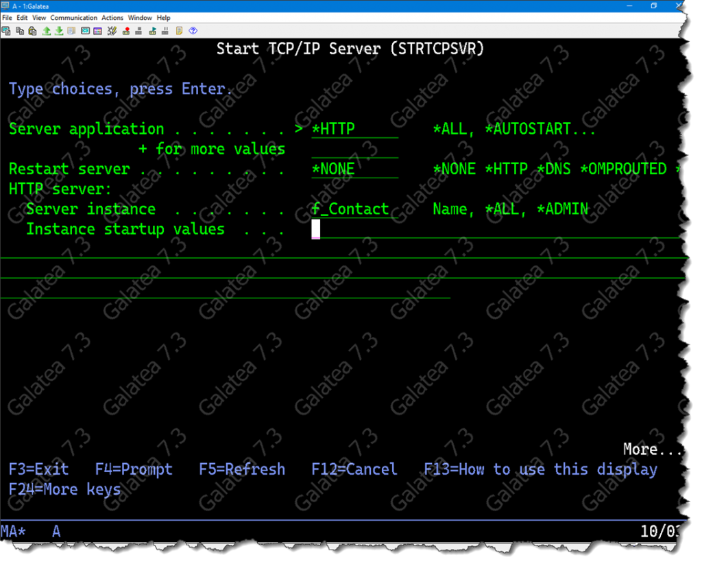Click the Server instance name field
The image size is (702, 564).
[x=354, y=209]
